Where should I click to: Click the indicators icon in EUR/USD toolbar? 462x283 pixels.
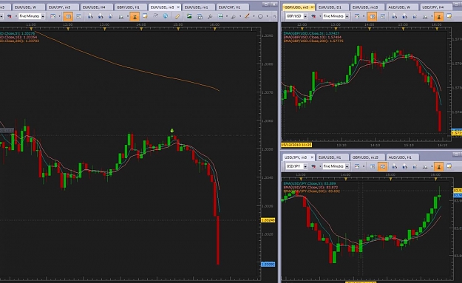[121, 16]
